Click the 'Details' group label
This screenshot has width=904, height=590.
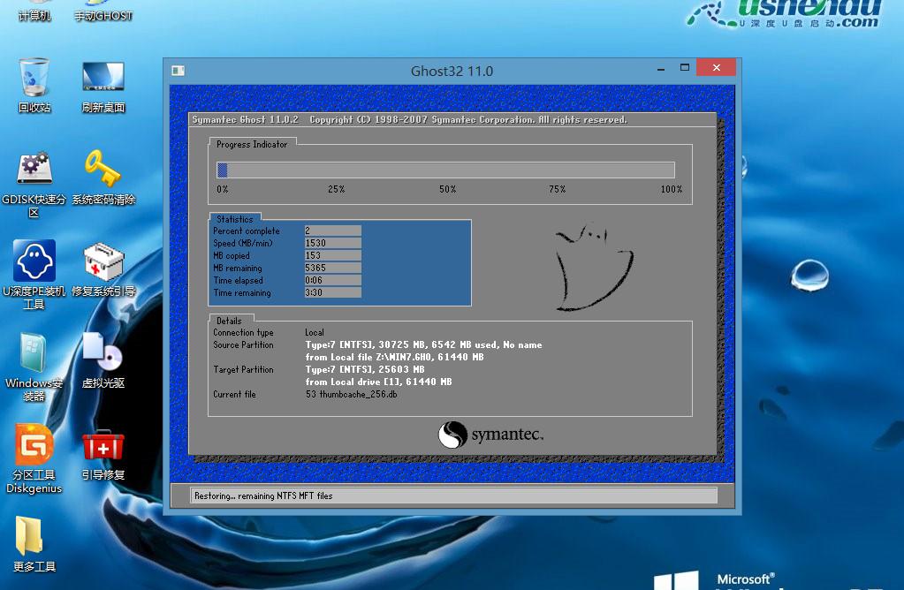pos(229,321)
